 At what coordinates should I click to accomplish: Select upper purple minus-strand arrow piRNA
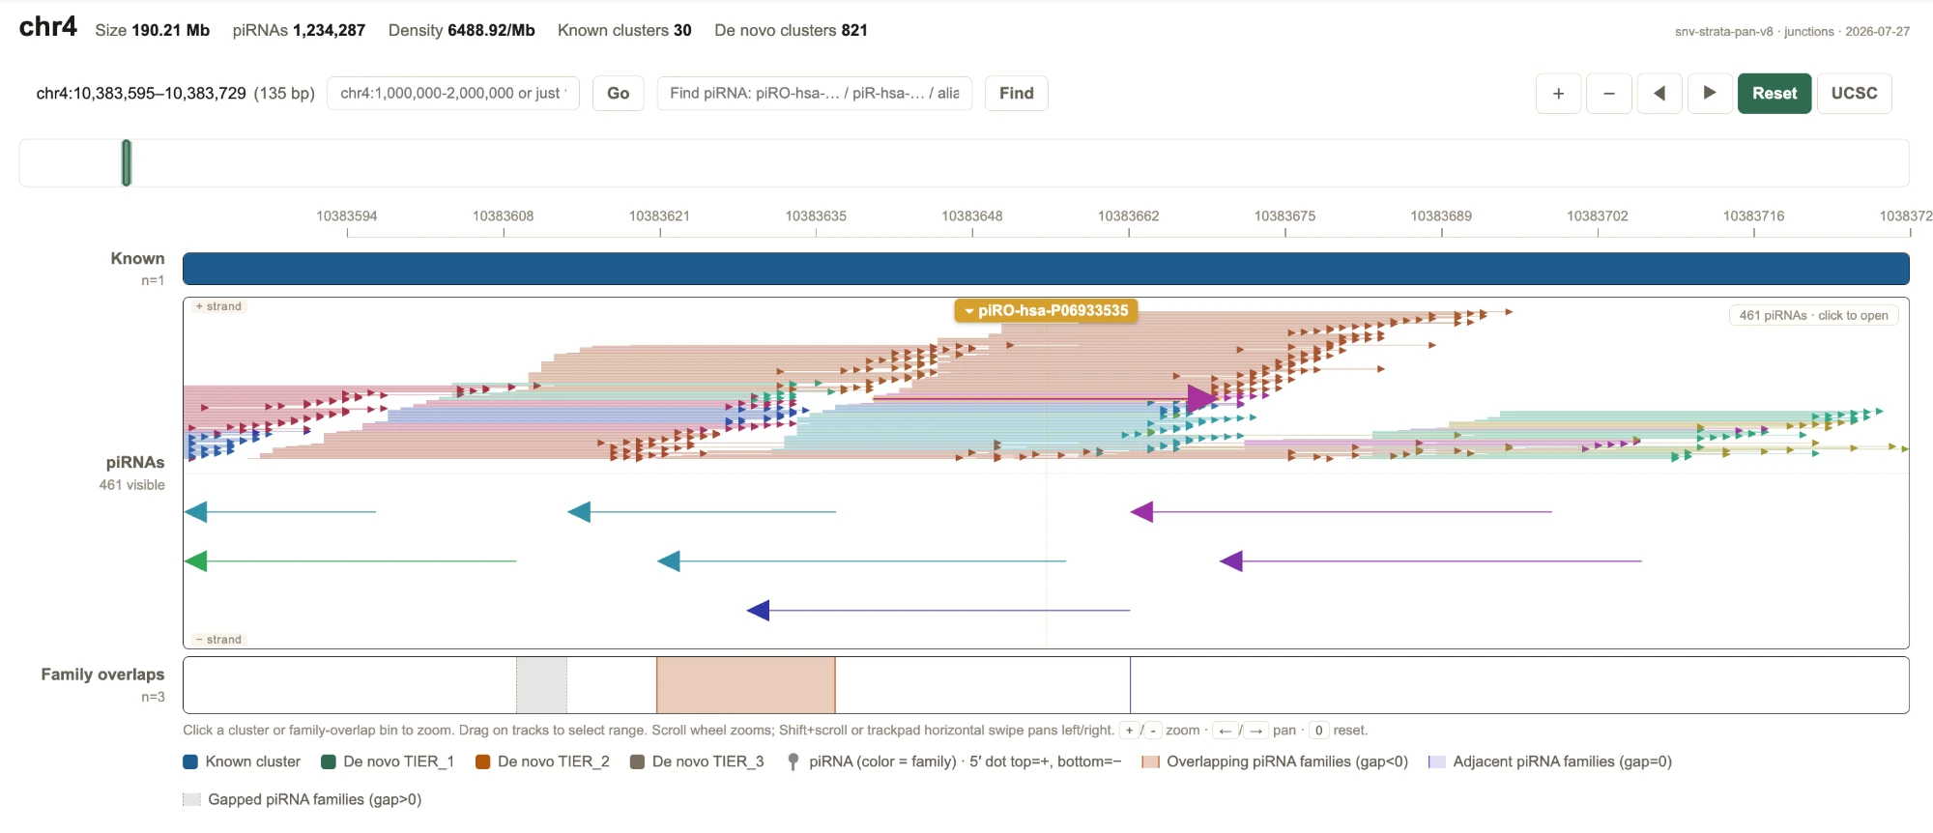[x=1341, y=512]
